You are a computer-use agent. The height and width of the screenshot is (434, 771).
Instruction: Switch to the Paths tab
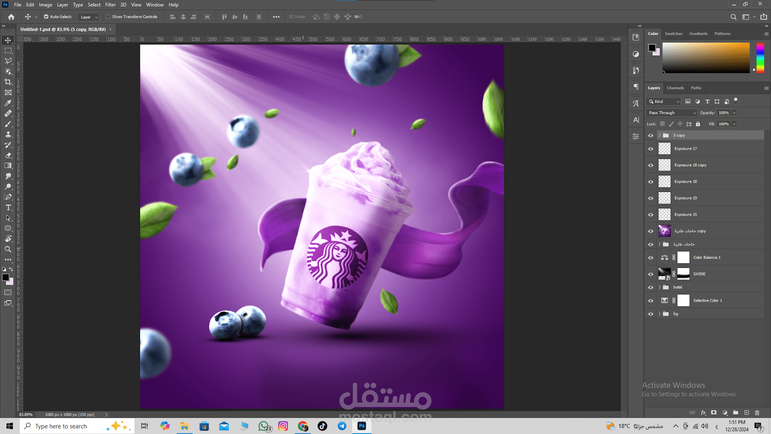pos(696,88)
